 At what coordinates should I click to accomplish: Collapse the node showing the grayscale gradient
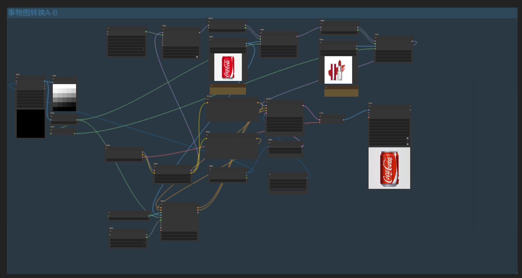tap(53, 79)
